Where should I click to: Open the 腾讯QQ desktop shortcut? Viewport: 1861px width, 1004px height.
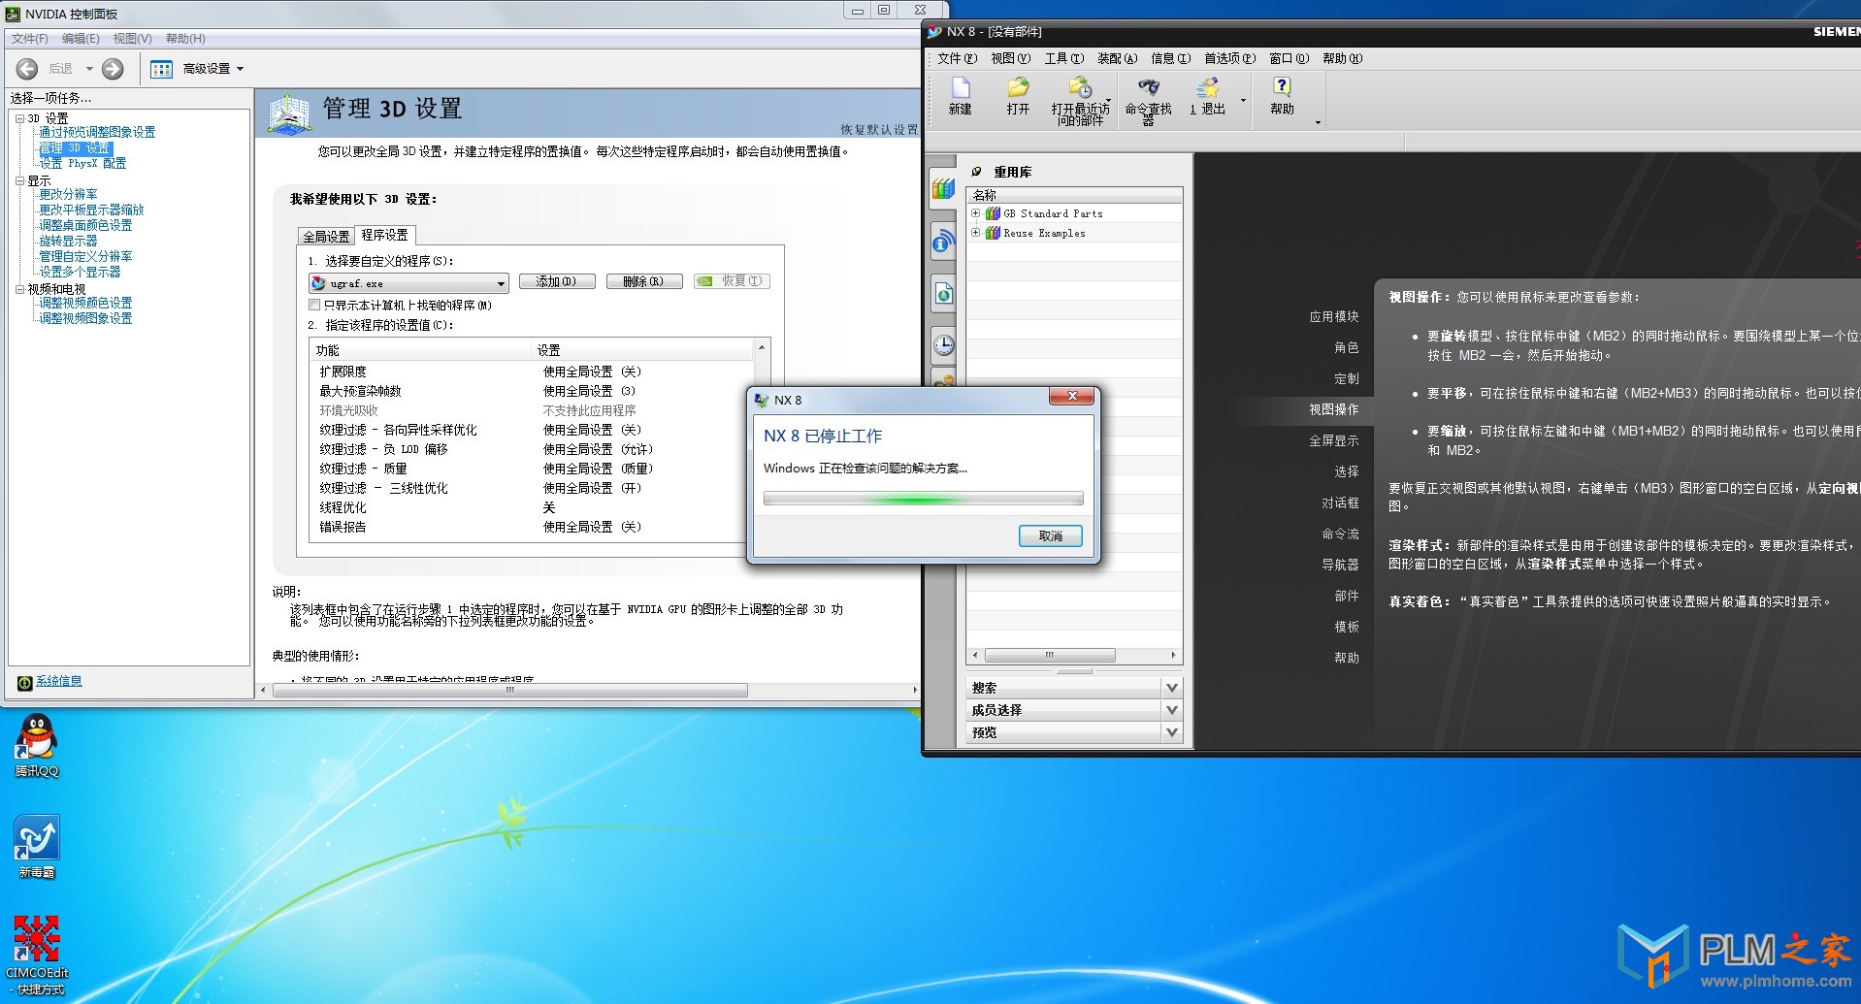(x=37, y=746)
